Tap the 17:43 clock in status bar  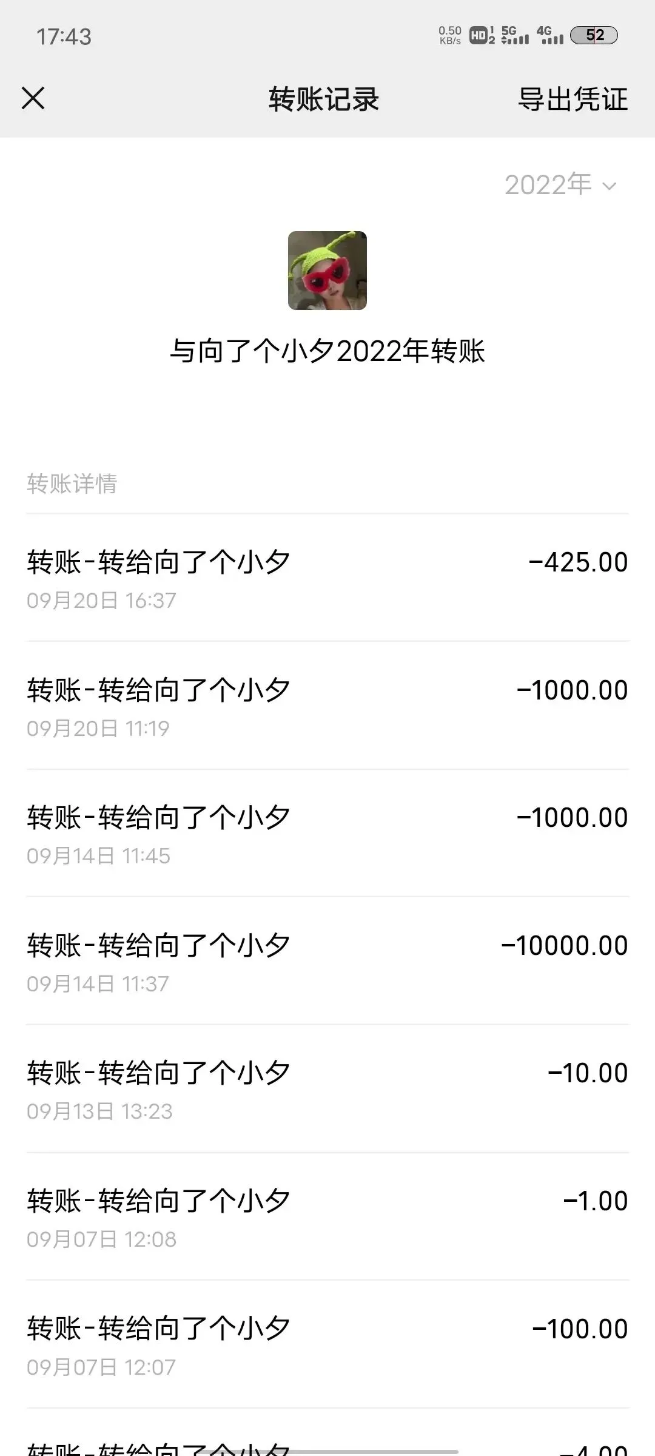coord(64,36)
